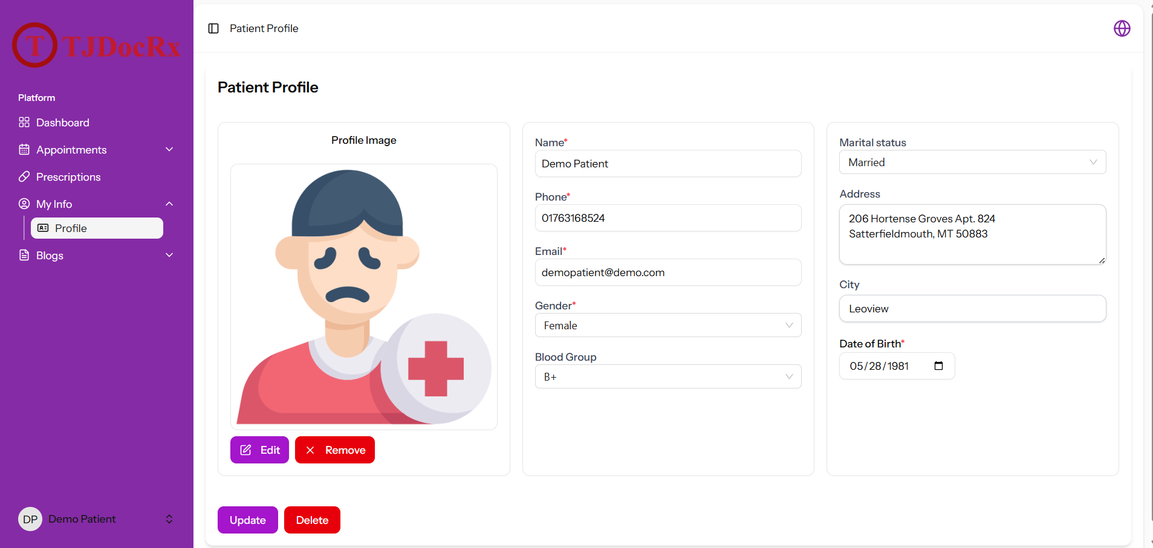Click the Prescriptions pill icon
1153x548 pixels.
click(24, 176)
